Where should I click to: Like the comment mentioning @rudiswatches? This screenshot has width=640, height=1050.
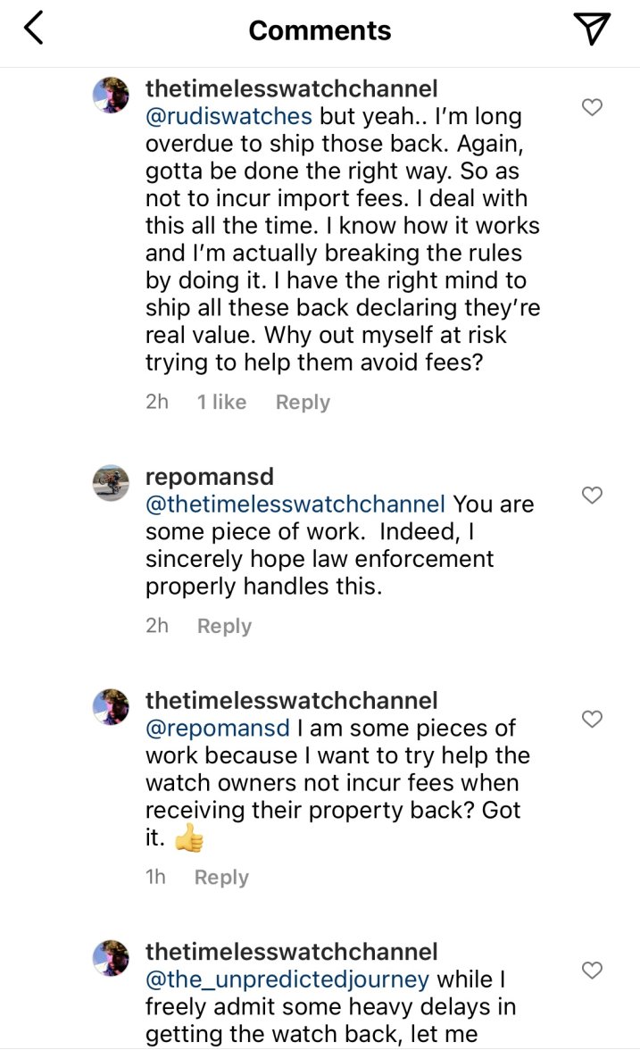pos(592,108)
